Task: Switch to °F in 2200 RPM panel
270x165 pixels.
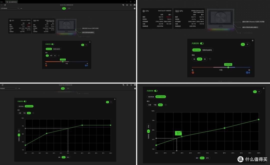Action: pyautogui.click(x=247, y=44)
